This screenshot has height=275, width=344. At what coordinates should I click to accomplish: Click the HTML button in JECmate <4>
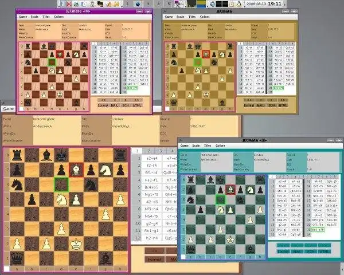click(138, 105)
